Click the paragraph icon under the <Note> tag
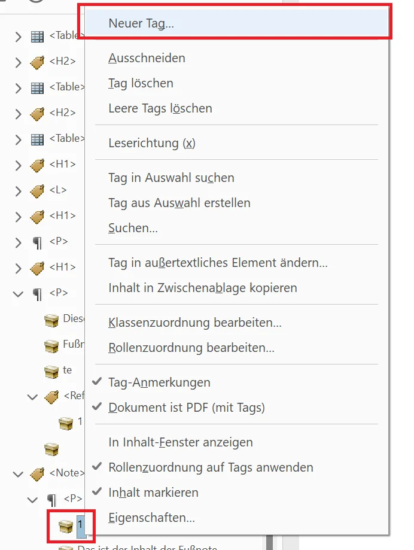Screen dimensions: 414x550 tap(51, 500)
